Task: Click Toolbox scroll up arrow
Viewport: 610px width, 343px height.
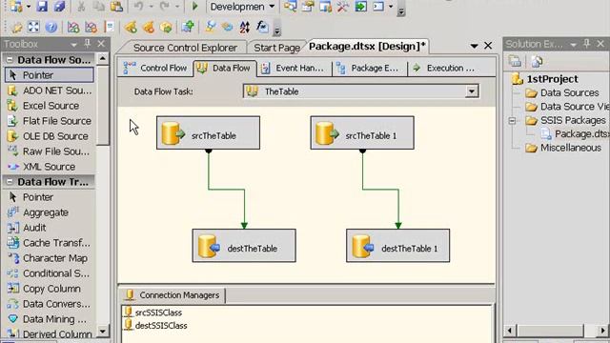Action: click(x=103, y=59)
